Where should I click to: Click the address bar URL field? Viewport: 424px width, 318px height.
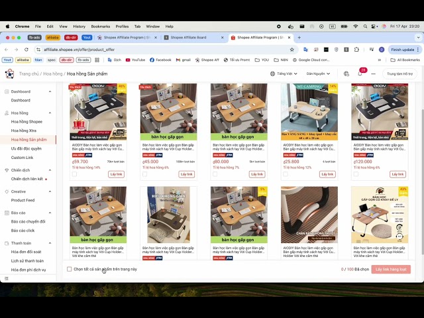pyautogui.click(x=166, y=50)
